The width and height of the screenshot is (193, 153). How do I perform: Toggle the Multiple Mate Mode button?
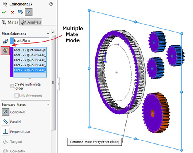pos(5,50)
